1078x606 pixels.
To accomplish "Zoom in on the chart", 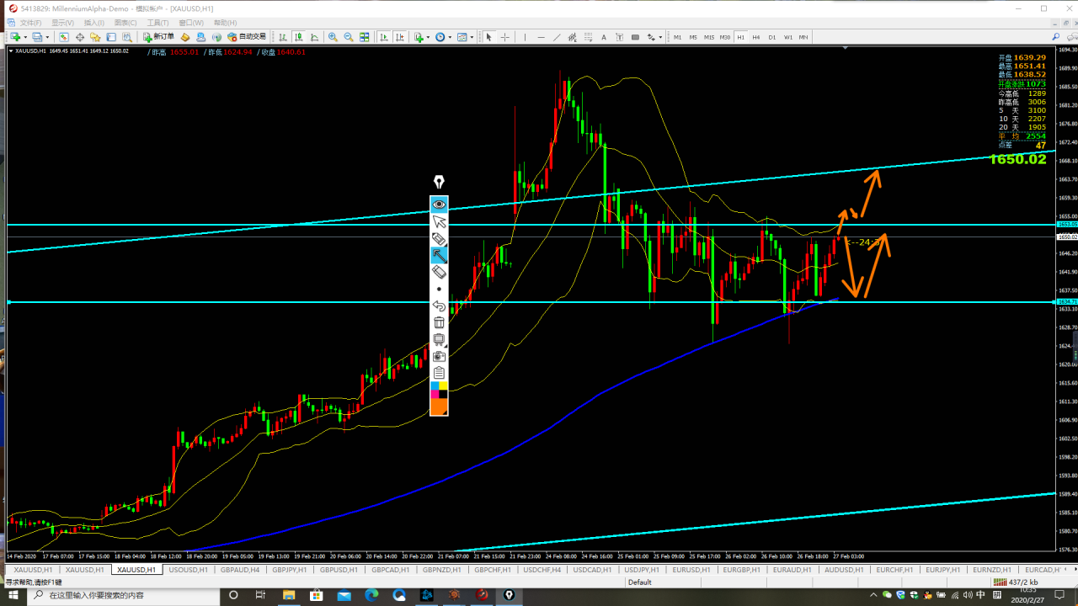I will tap(334, 37).
